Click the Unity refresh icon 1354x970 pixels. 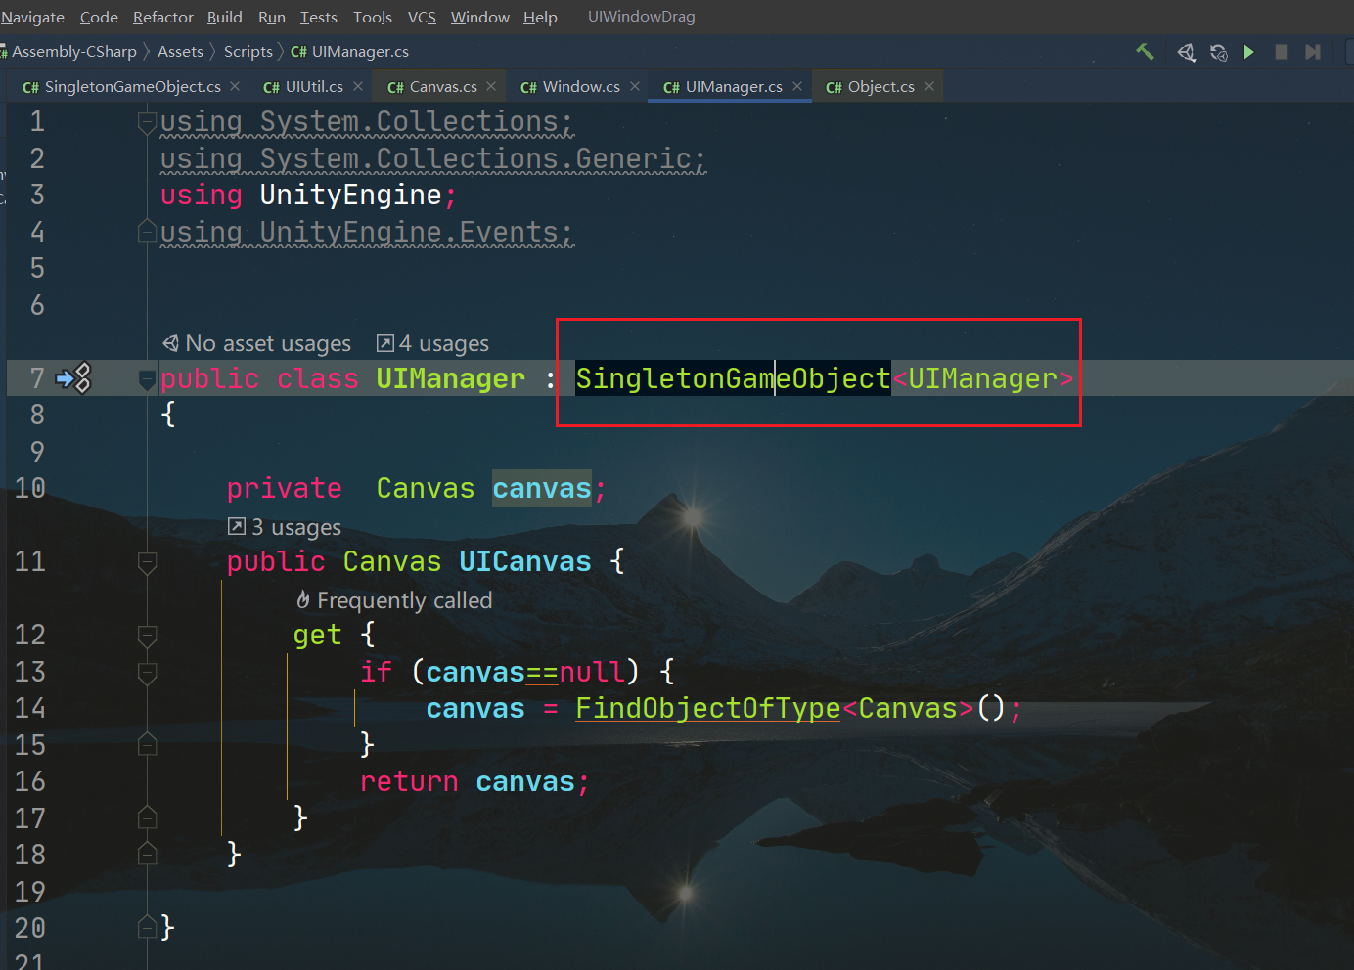pyautogui.click(x=1218, y=52)
